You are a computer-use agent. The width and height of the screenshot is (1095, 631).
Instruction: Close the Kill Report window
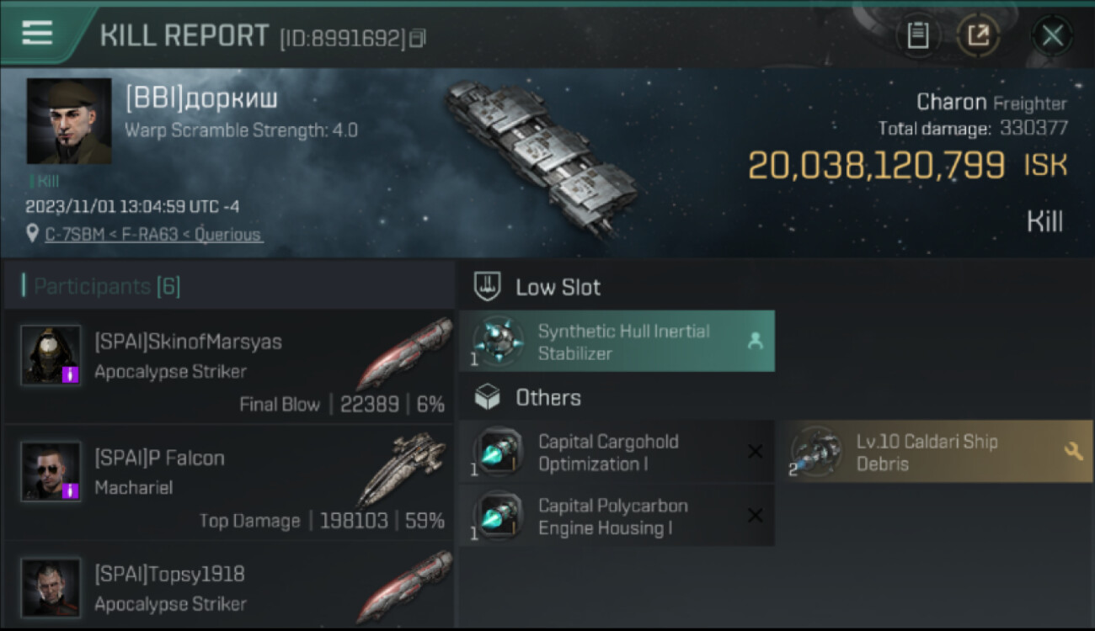tap(1052, 35)
